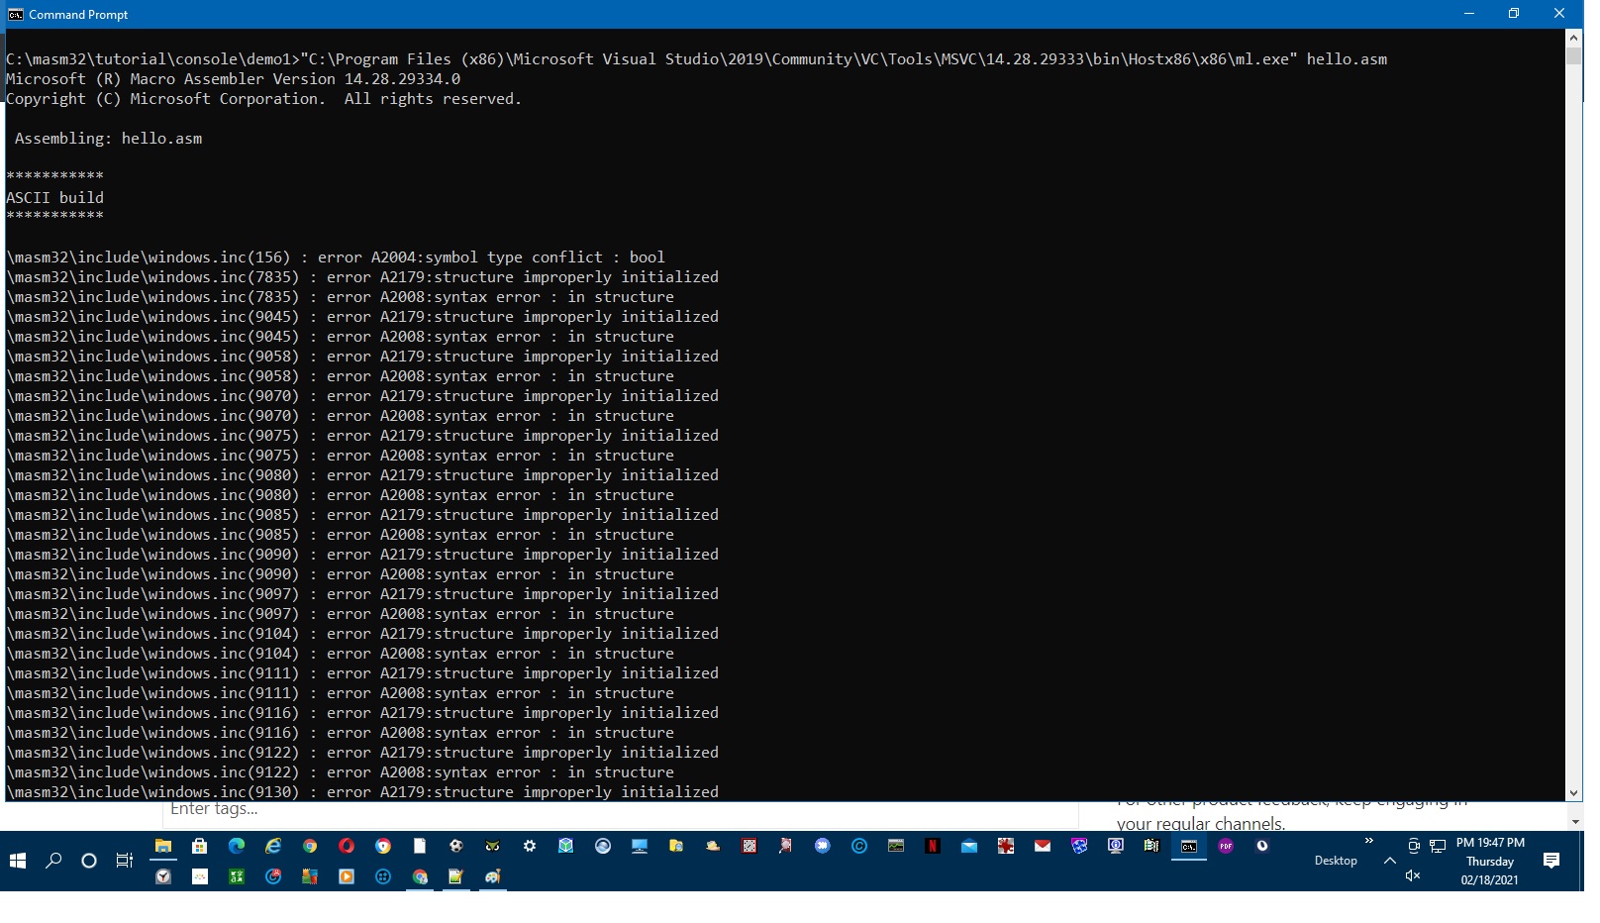Viewport: 1600px width, 923px height.
Task: Expand the Desktop toolbar double chevron
Action: pyautogui.click(x=1369, y=841)
